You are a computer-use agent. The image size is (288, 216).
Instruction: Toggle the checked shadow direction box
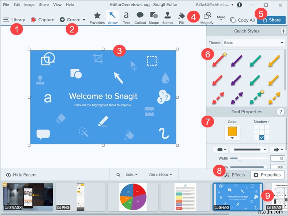tap(262, 137)
